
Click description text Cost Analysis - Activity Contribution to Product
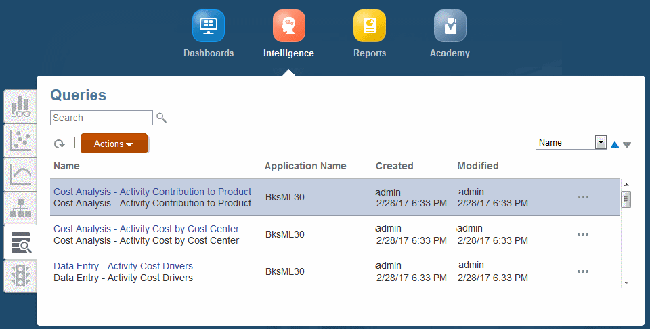click(152, 203)
